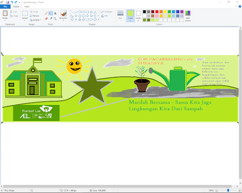Viewport: 242px width, 193px height.
Task: Switch to the View tab
Action: [27, 6]
